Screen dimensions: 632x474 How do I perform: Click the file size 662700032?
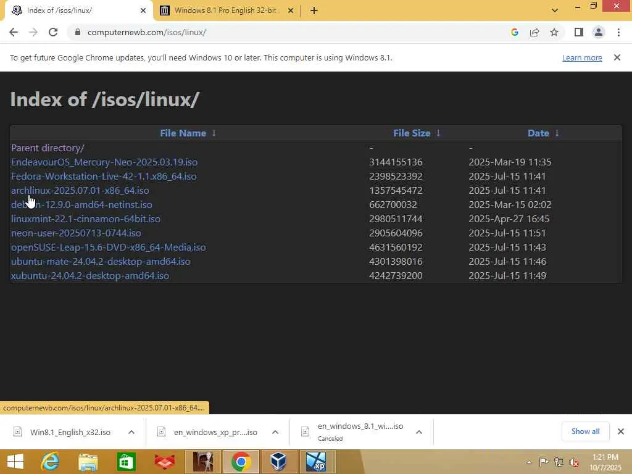click(393, 205)
